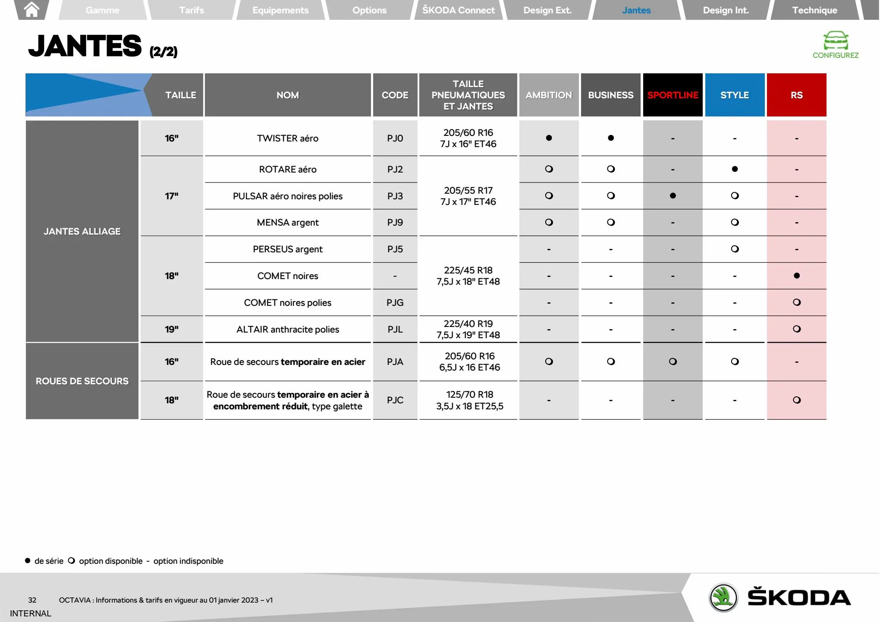880x622 pixels.
Task: Click TWISTER aéro standard dot under AMBITION
Action: point(549,138)
